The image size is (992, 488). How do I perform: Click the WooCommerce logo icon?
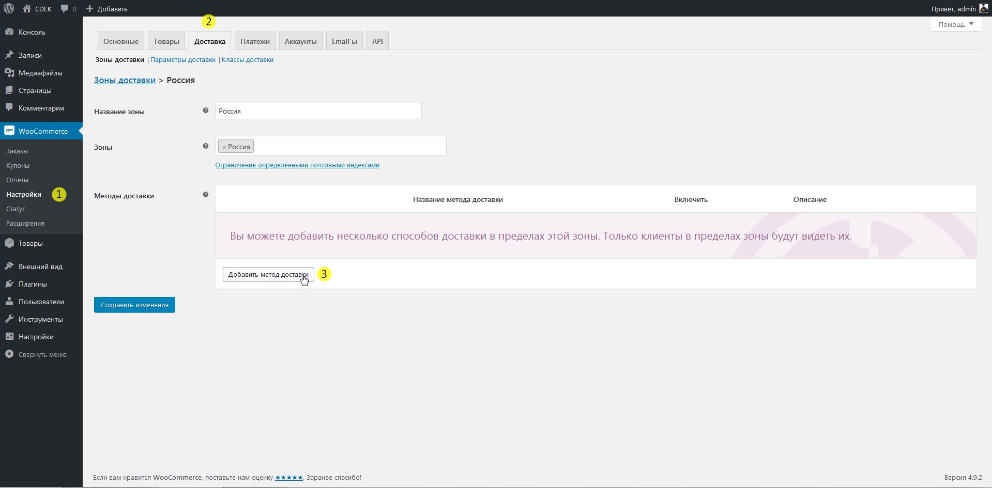[x=9, y=131]
